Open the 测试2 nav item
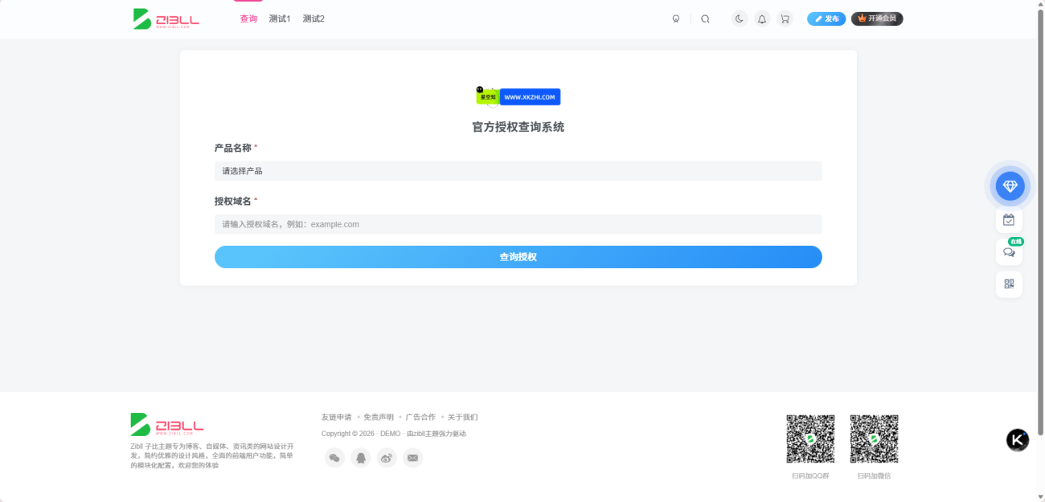 pos(313,18)
